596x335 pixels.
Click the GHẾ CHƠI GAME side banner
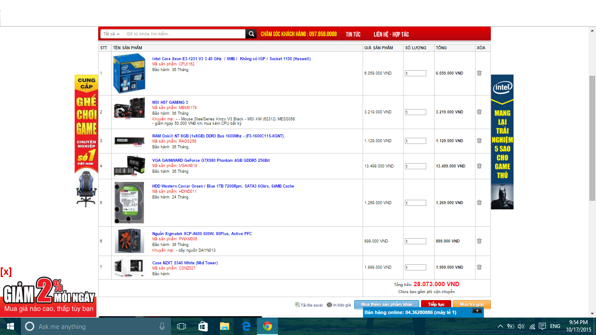86,141
